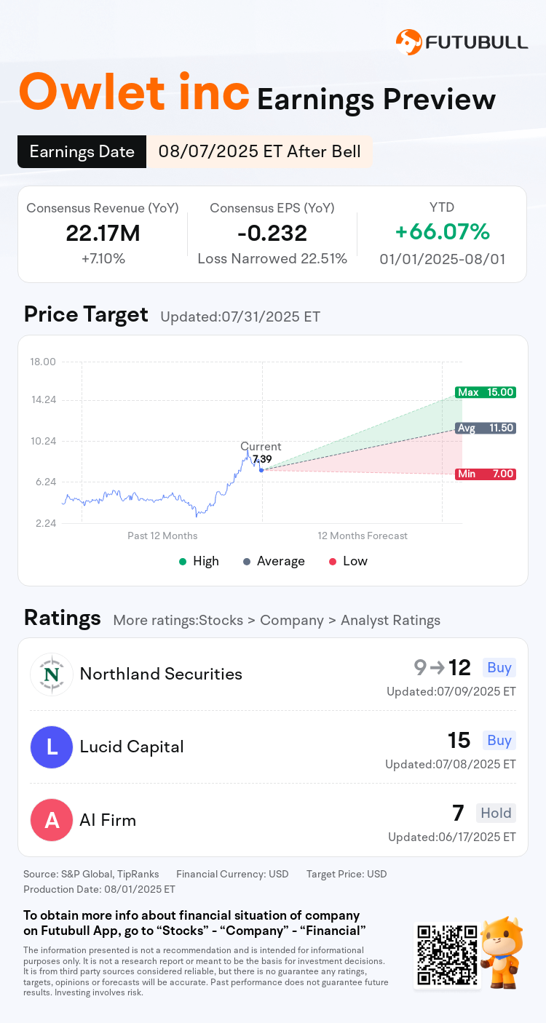Click 'Updated:06/17/2025 ET' text
This screenshot has width=546, height=1023.
[452, 837]
